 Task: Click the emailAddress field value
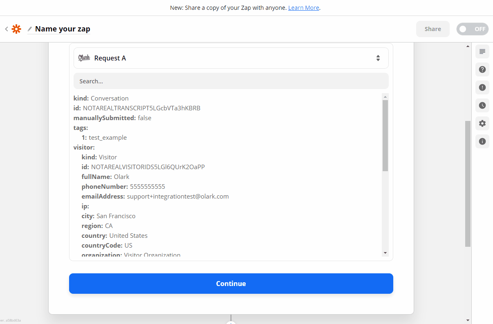click(x=178, y=196)
